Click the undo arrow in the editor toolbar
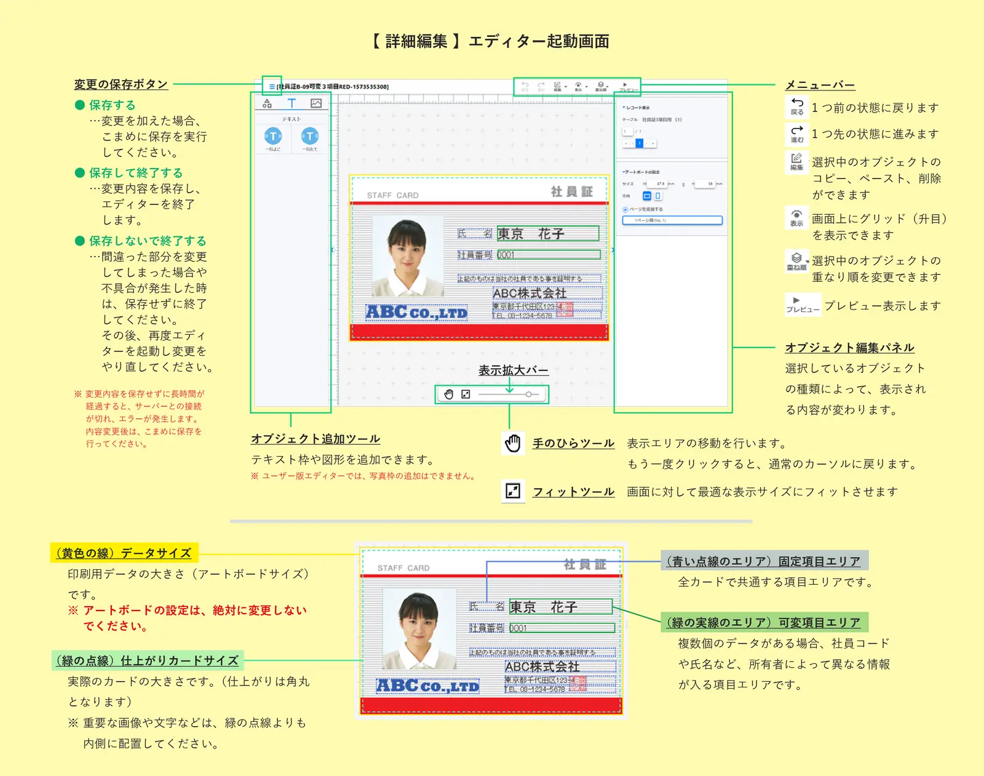This screenshot has width=984, height=776. pos(525,85)
